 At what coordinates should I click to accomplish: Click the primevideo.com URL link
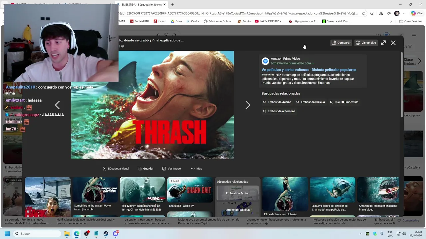[291, 63]
